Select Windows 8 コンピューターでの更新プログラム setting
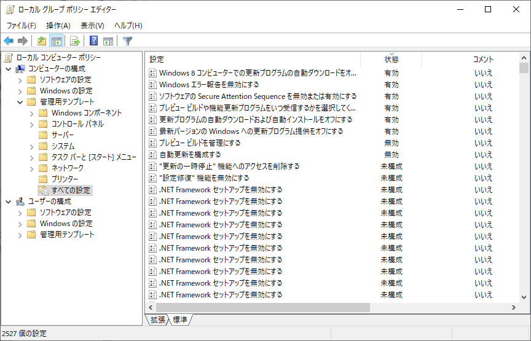Image resolution: width=531 pixels, height=341 pixels. (258, 73)
